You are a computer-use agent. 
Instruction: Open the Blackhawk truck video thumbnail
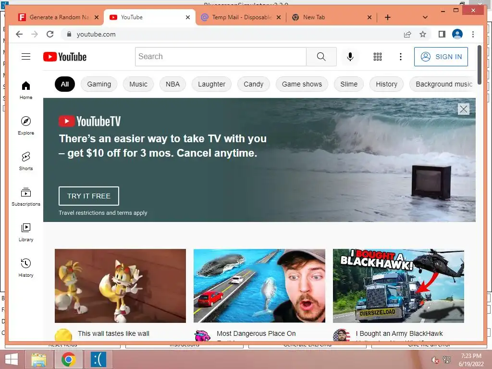click(x=398, y=286)
